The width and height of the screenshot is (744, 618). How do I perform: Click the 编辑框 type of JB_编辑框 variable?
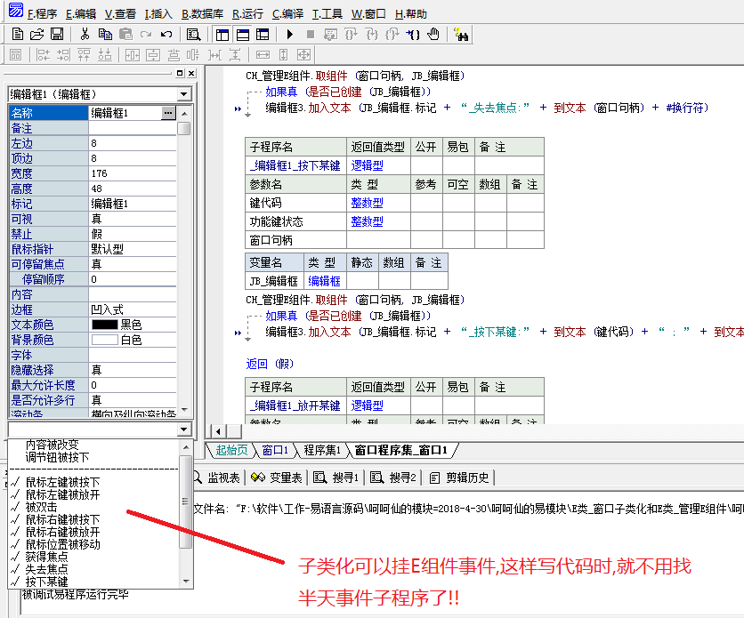pos(324,281)
